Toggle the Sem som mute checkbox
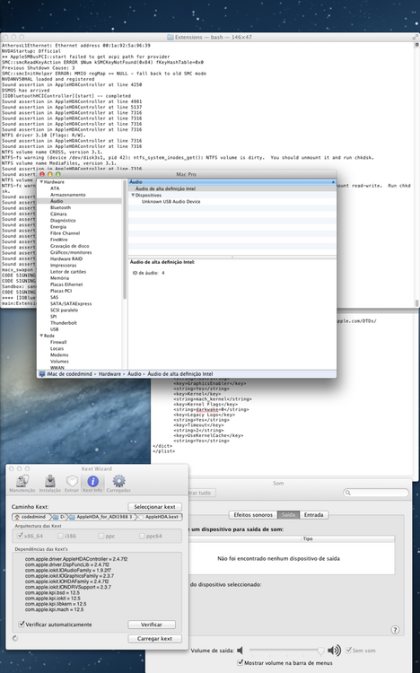 (x=348, y=650)
